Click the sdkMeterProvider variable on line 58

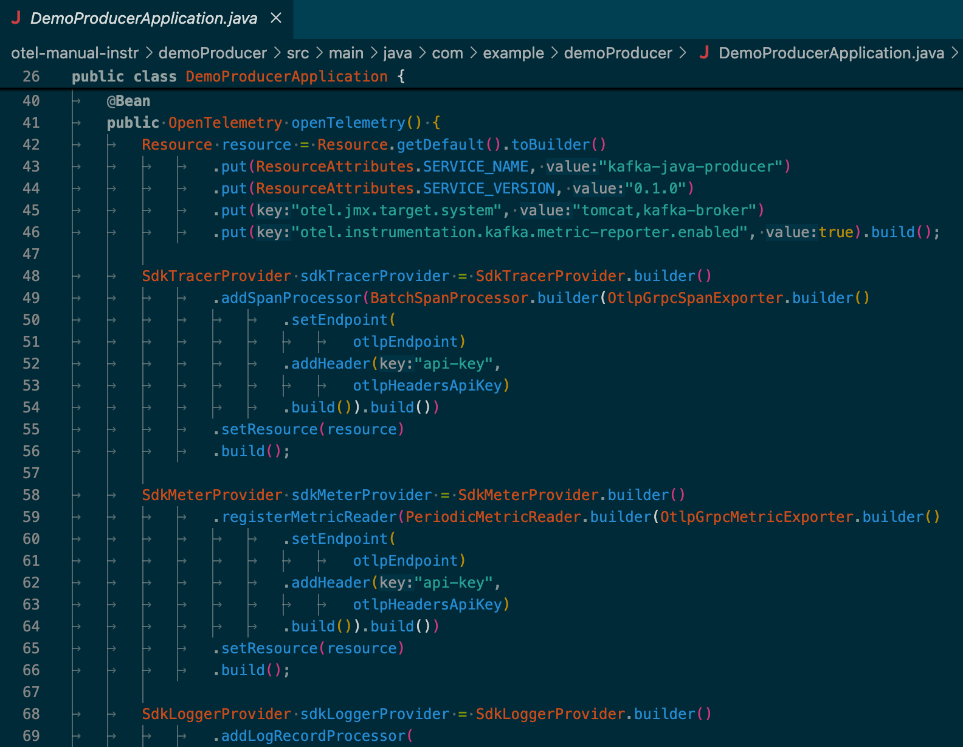(x=362, y=495)
